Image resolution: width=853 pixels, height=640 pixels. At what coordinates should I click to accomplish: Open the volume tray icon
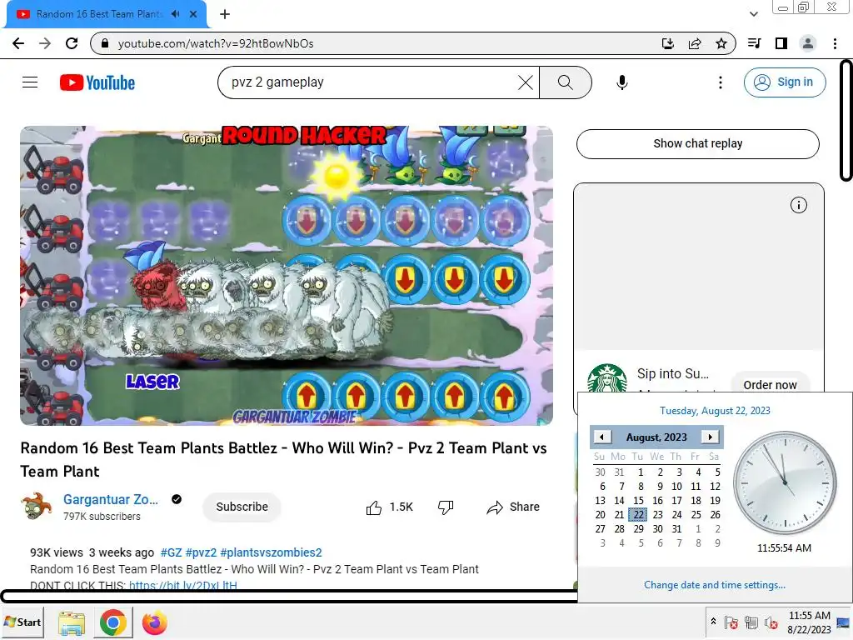click(x=771, y=622)
